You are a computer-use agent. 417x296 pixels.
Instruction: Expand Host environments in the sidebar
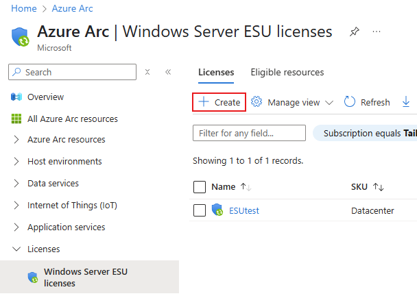pyautogui.click(x=16, y=162)
